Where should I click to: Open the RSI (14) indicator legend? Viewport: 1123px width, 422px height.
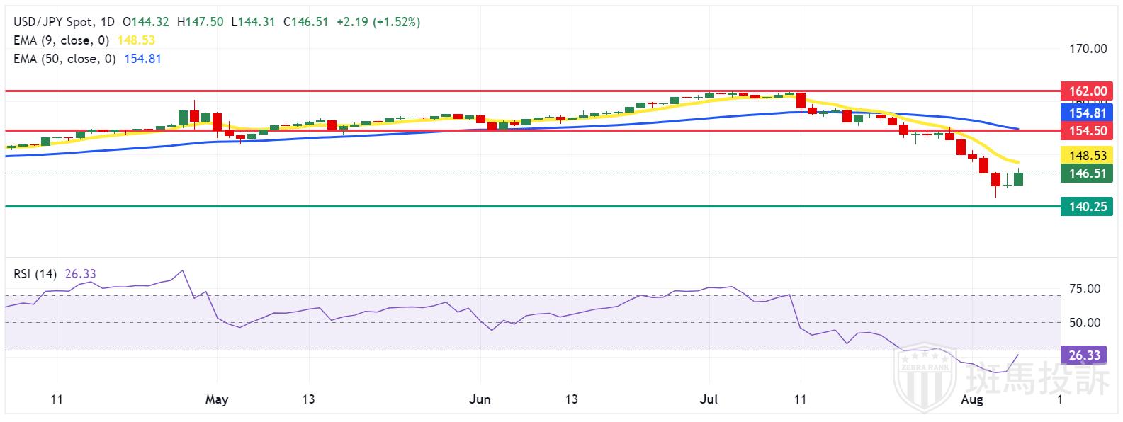pyautogui.click(x=35, y=274)
